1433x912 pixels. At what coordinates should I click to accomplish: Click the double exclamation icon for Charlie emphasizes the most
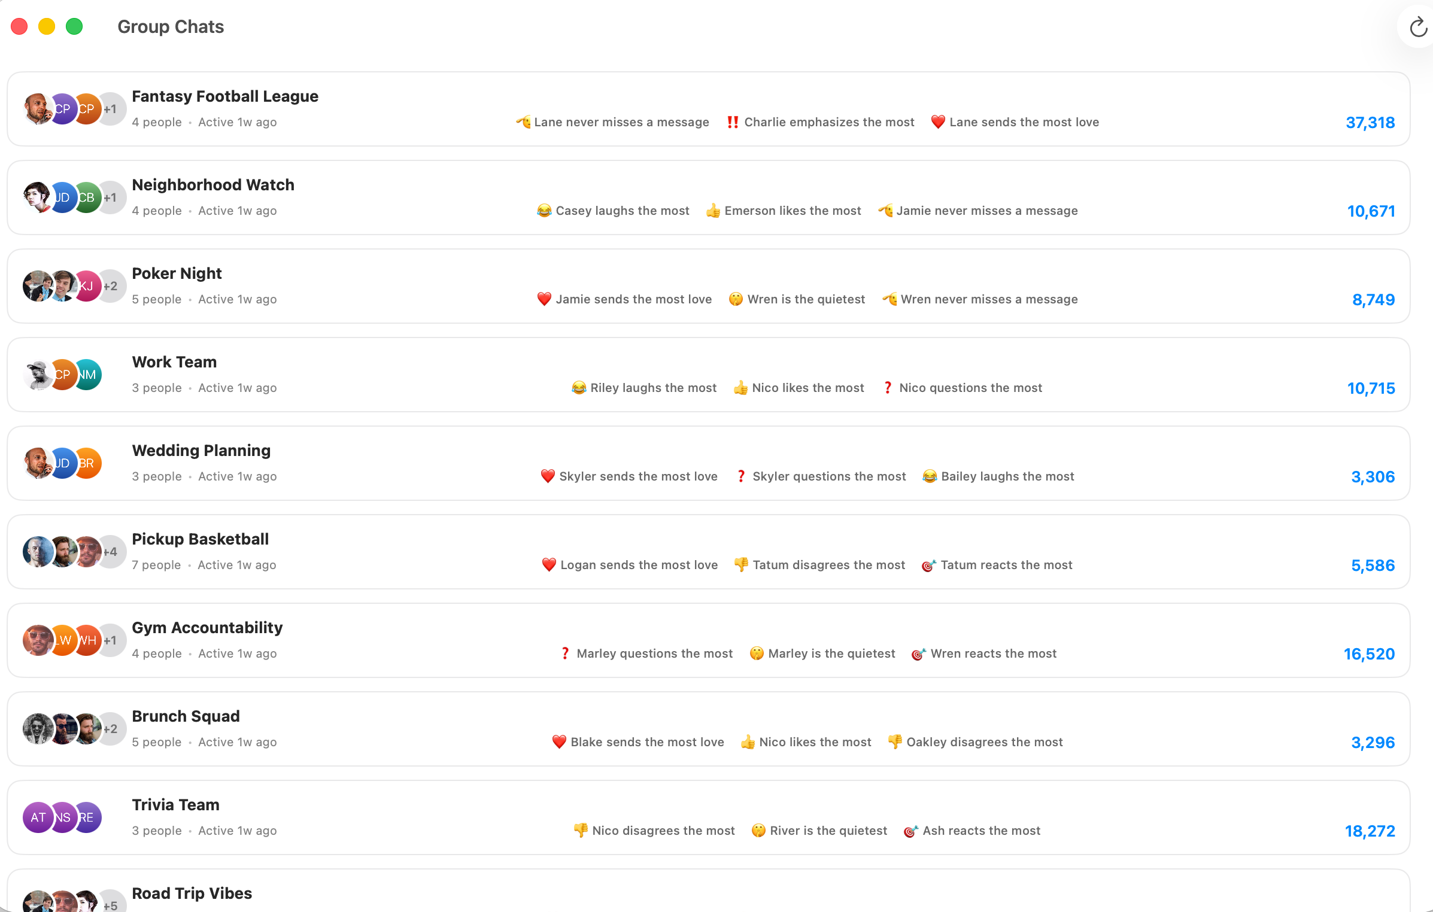click(x=731, y=121)
